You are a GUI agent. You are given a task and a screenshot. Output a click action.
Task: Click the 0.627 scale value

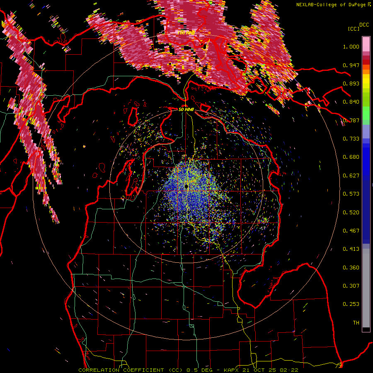point(351,176)
